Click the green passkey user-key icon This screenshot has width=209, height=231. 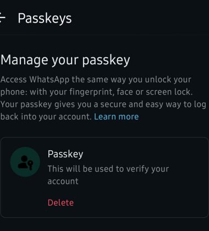point(25,162)
